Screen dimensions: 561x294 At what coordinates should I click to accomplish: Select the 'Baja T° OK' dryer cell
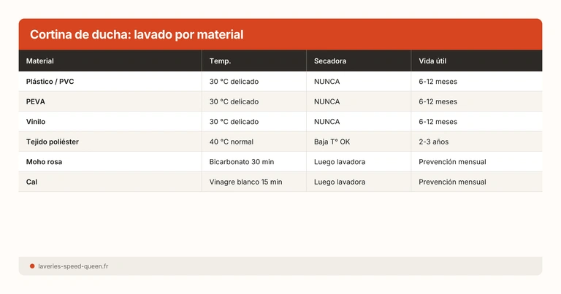tap(332, 142)
